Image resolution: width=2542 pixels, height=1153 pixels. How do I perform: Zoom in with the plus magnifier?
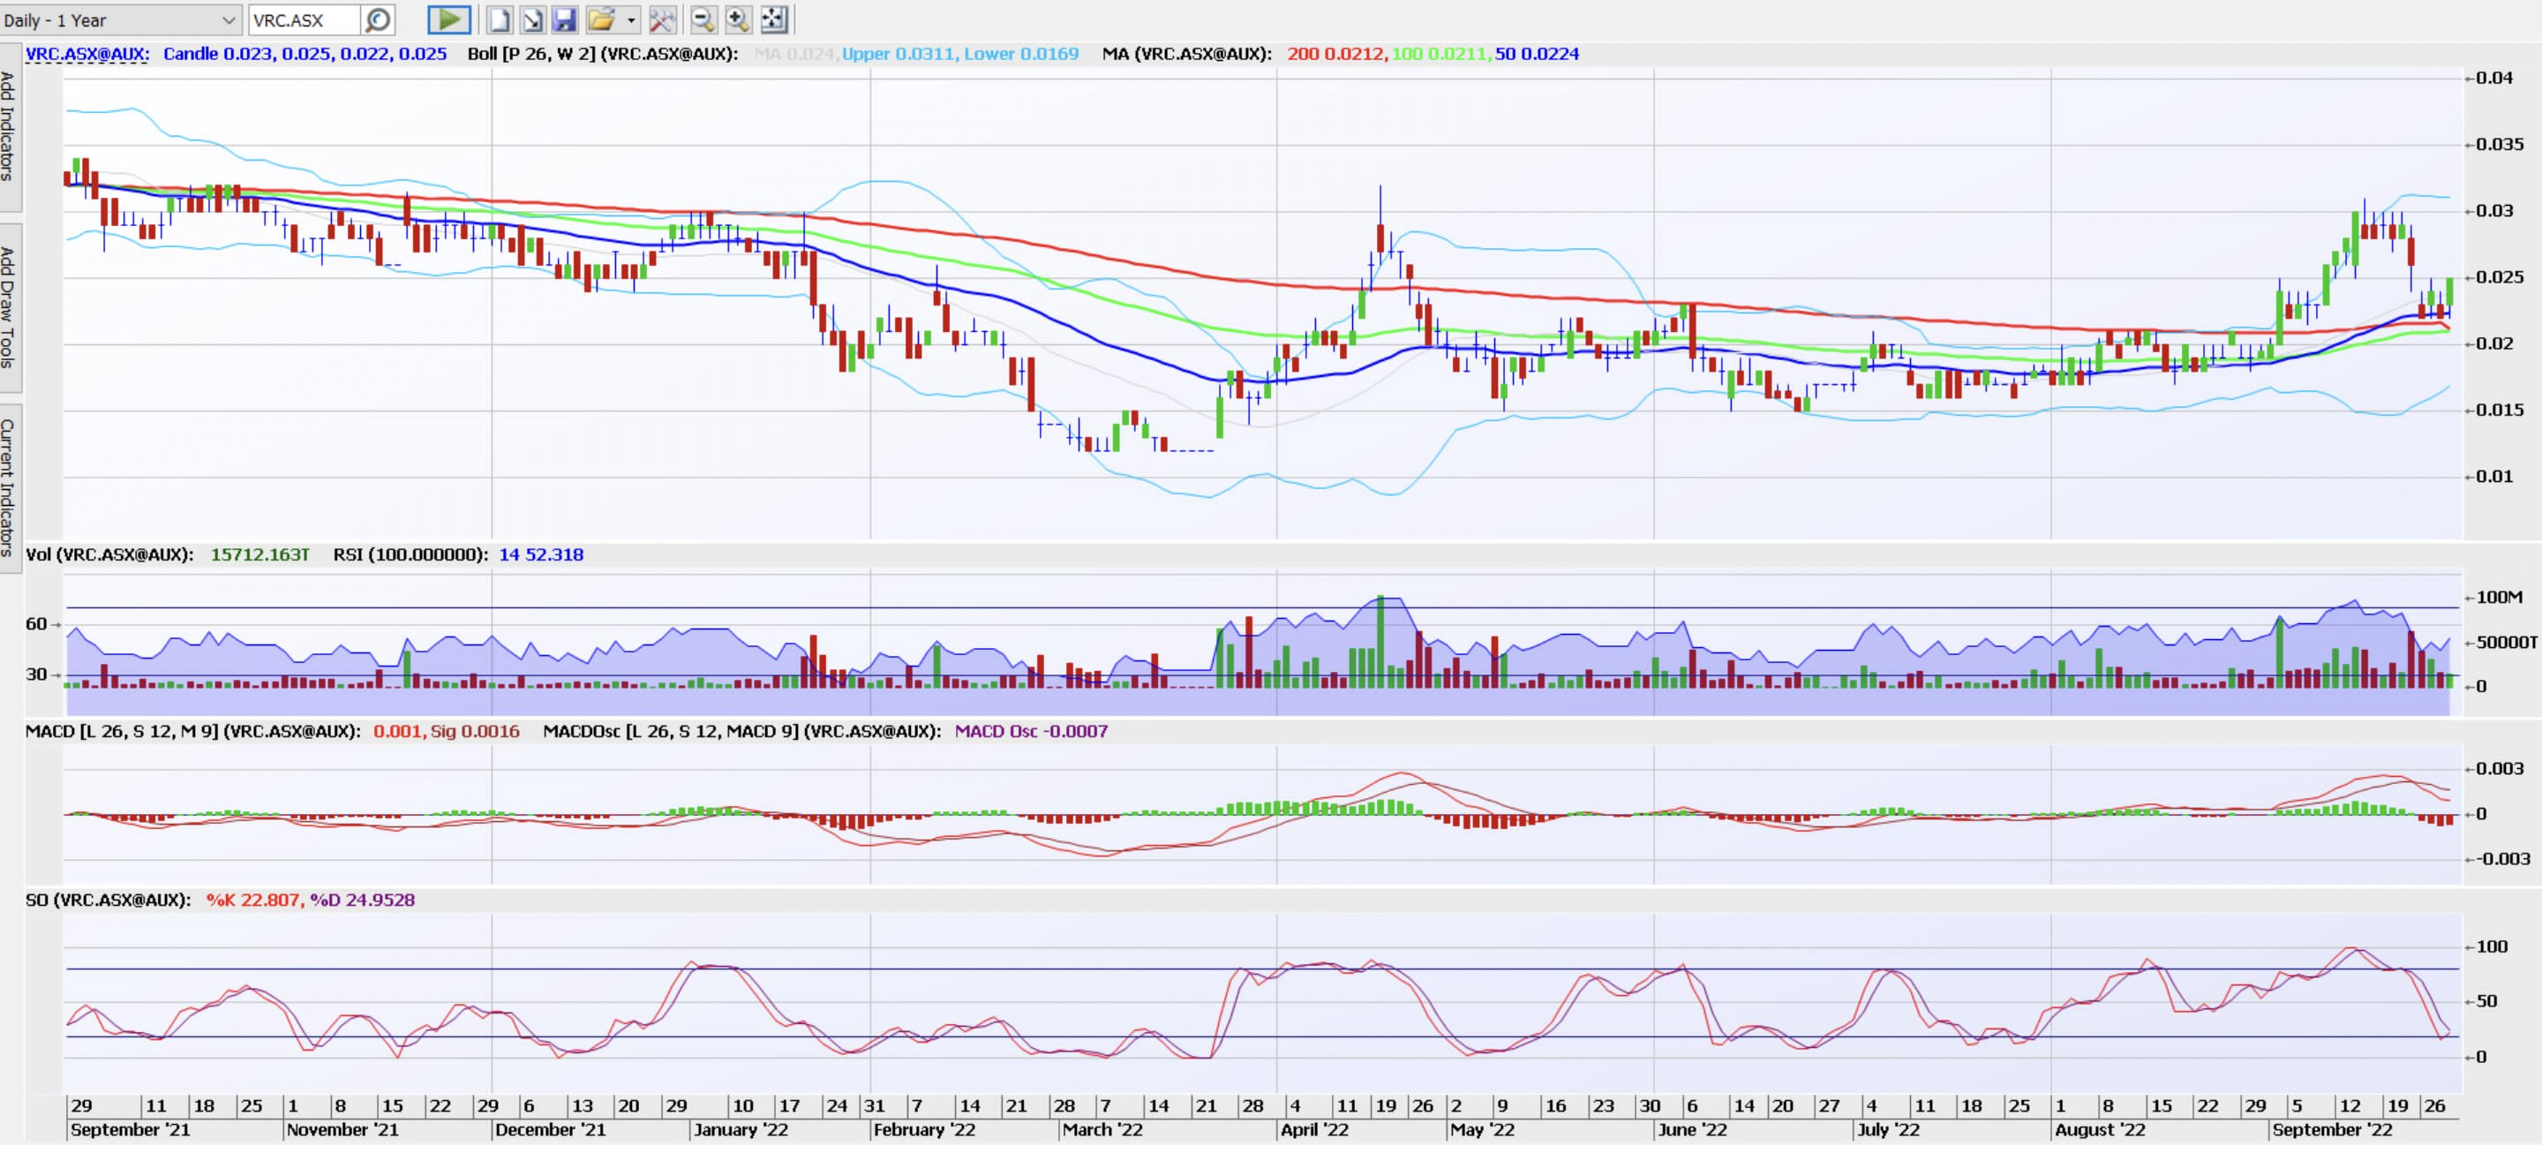click(737, 19)
